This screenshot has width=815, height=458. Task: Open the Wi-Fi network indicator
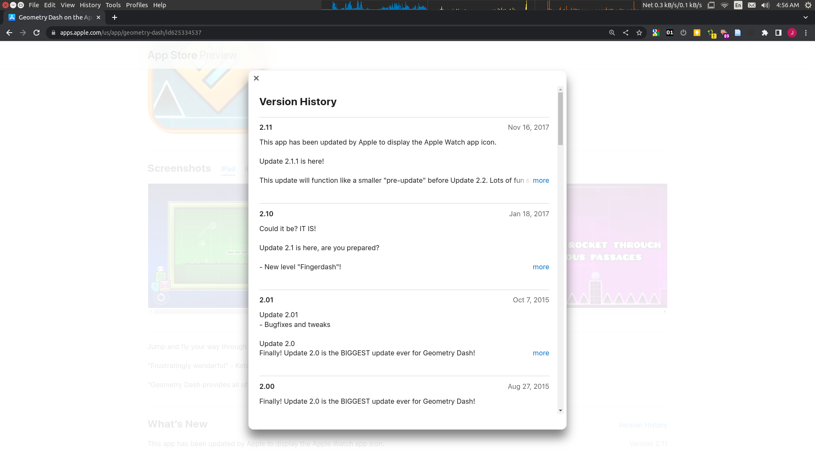tap(725, 5)
